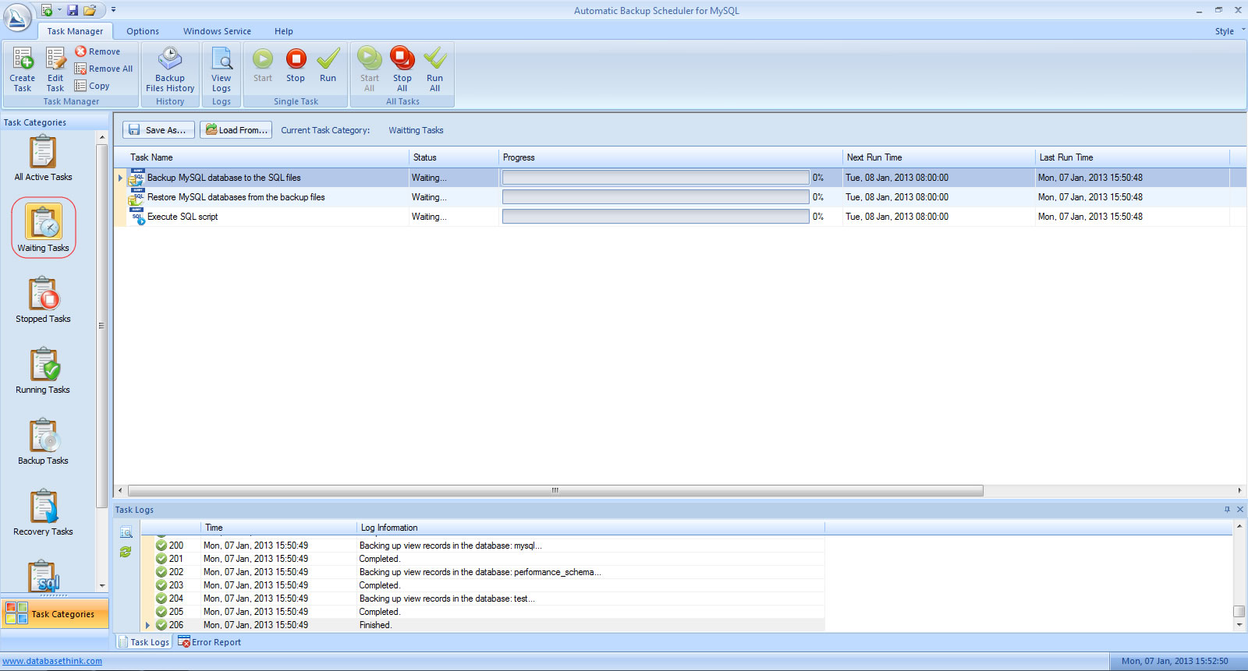Select the Execute SQL script task row
The width and height of the screenshot is (1248, 671).
pyautogui.click(x=680, y=217)
